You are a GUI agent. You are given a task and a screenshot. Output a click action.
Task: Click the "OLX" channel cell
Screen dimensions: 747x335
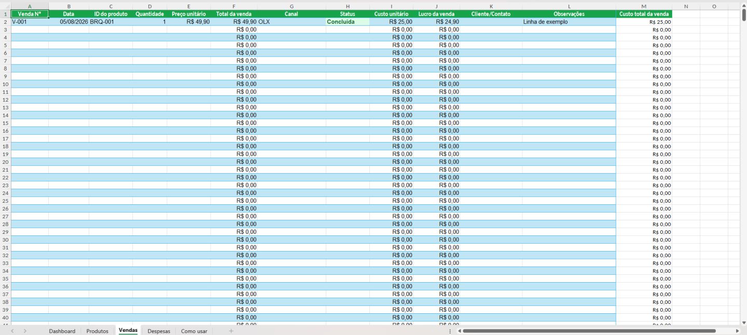click(x=292, y=22)
